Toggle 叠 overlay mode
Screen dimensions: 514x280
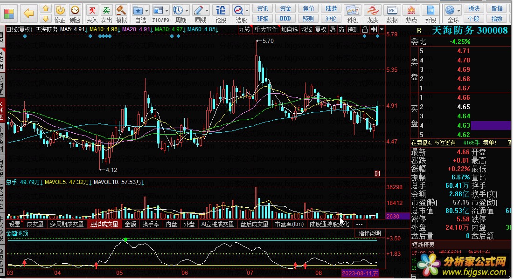click(333, 29)
